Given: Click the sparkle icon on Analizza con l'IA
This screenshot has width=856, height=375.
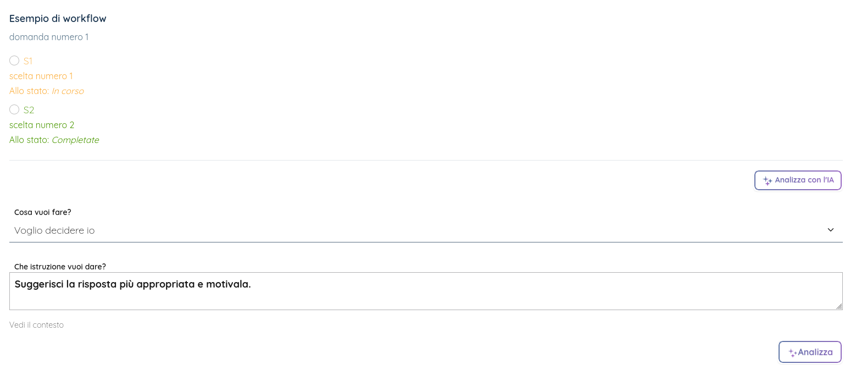Looking at the screenshot, I should click(767, 180).
